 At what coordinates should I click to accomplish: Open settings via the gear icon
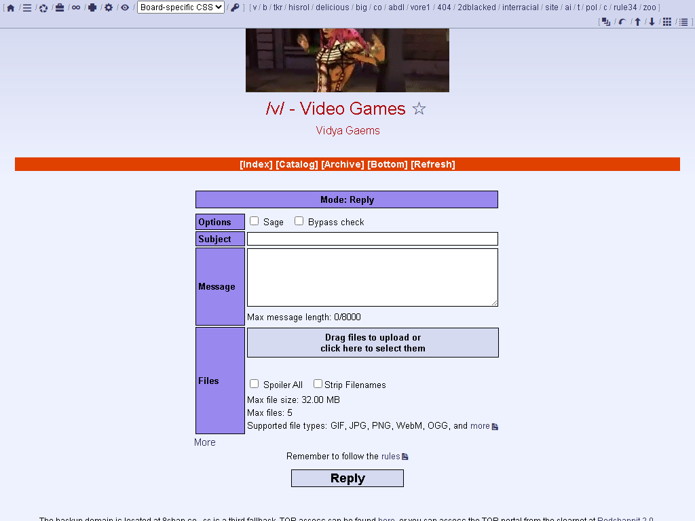point(109,7)
